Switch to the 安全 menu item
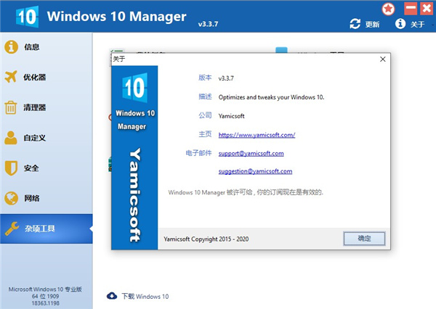 (x=47, y=168)
